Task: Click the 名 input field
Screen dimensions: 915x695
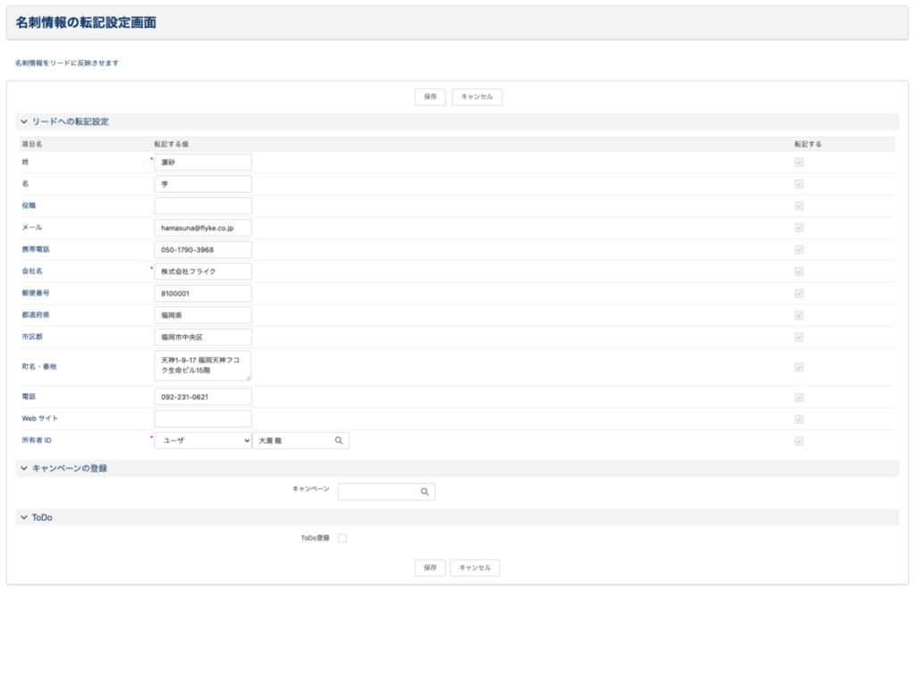Action: [203, 184]
